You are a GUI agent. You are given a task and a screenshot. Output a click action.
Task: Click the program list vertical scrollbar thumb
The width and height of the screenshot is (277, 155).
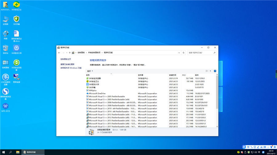(217, 92)
